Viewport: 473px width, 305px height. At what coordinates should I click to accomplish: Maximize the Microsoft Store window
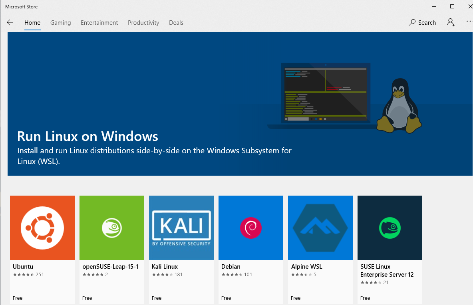coord(452,7)
